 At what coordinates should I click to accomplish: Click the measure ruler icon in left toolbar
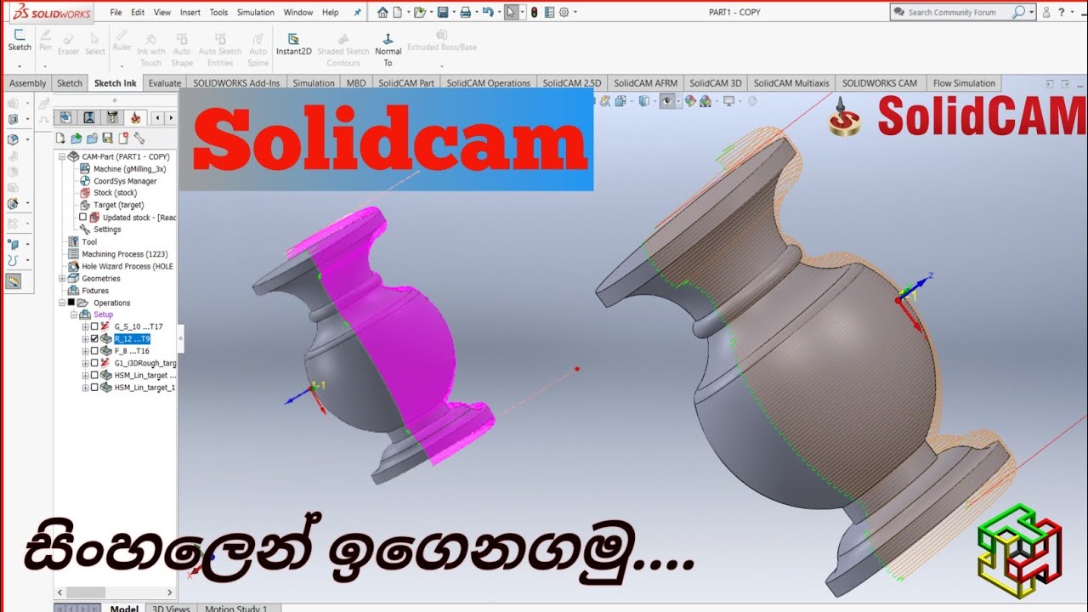pos(14,281)
